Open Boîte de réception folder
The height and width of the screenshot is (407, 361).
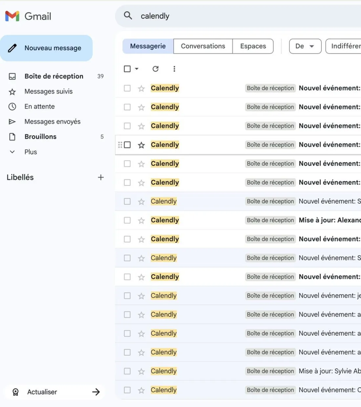pyautogui.click(x=54, y=76)
